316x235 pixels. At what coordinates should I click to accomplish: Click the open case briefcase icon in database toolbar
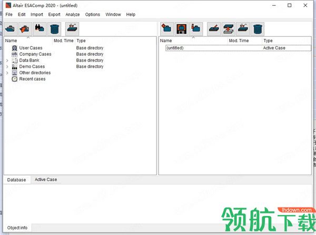10,29
